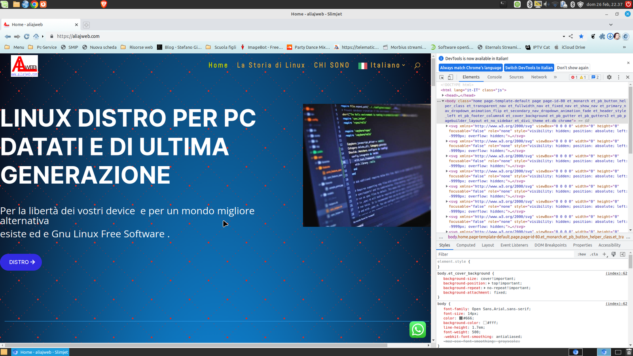Image resolution: width=633 pixels, height=356 pixels.
Task: Open the Computed styles tab
Action: (466, 245)
